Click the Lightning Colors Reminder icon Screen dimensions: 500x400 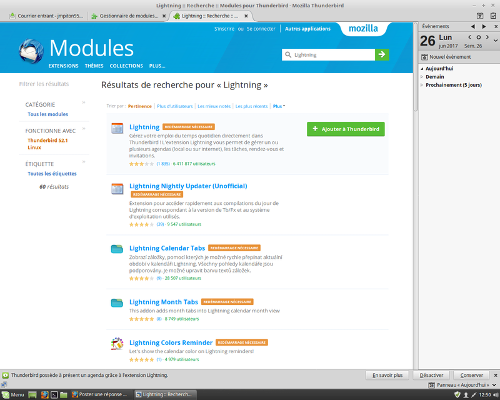(x=117, y=344)
